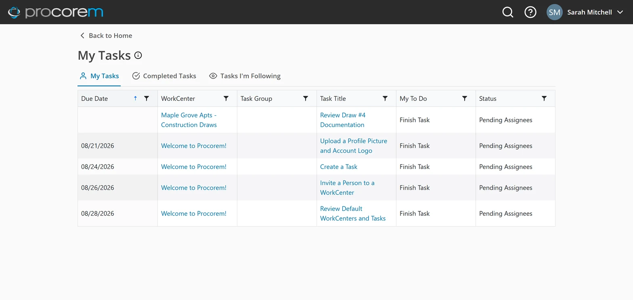
Task: Click Finish Task in the Create a Task row
Action: point(415,167)
